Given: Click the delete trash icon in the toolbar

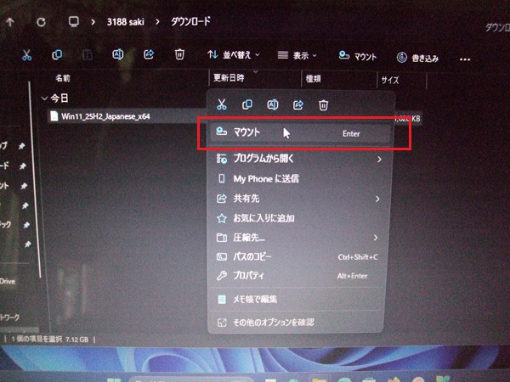Looking at the screenshot, I should pyautogui.click(x=179, y=55).
